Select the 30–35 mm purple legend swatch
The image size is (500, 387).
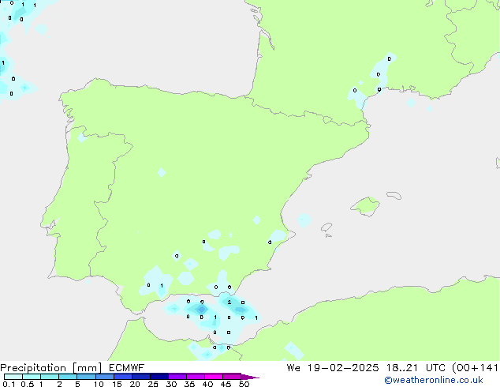[177, 377]
